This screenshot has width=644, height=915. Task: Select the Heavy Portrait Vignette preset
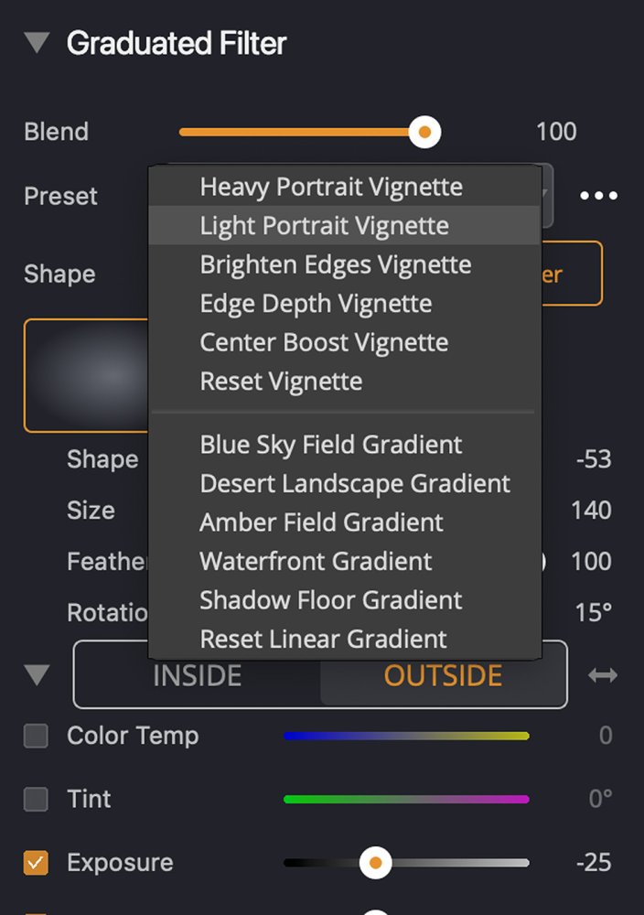tap(331, 187)
